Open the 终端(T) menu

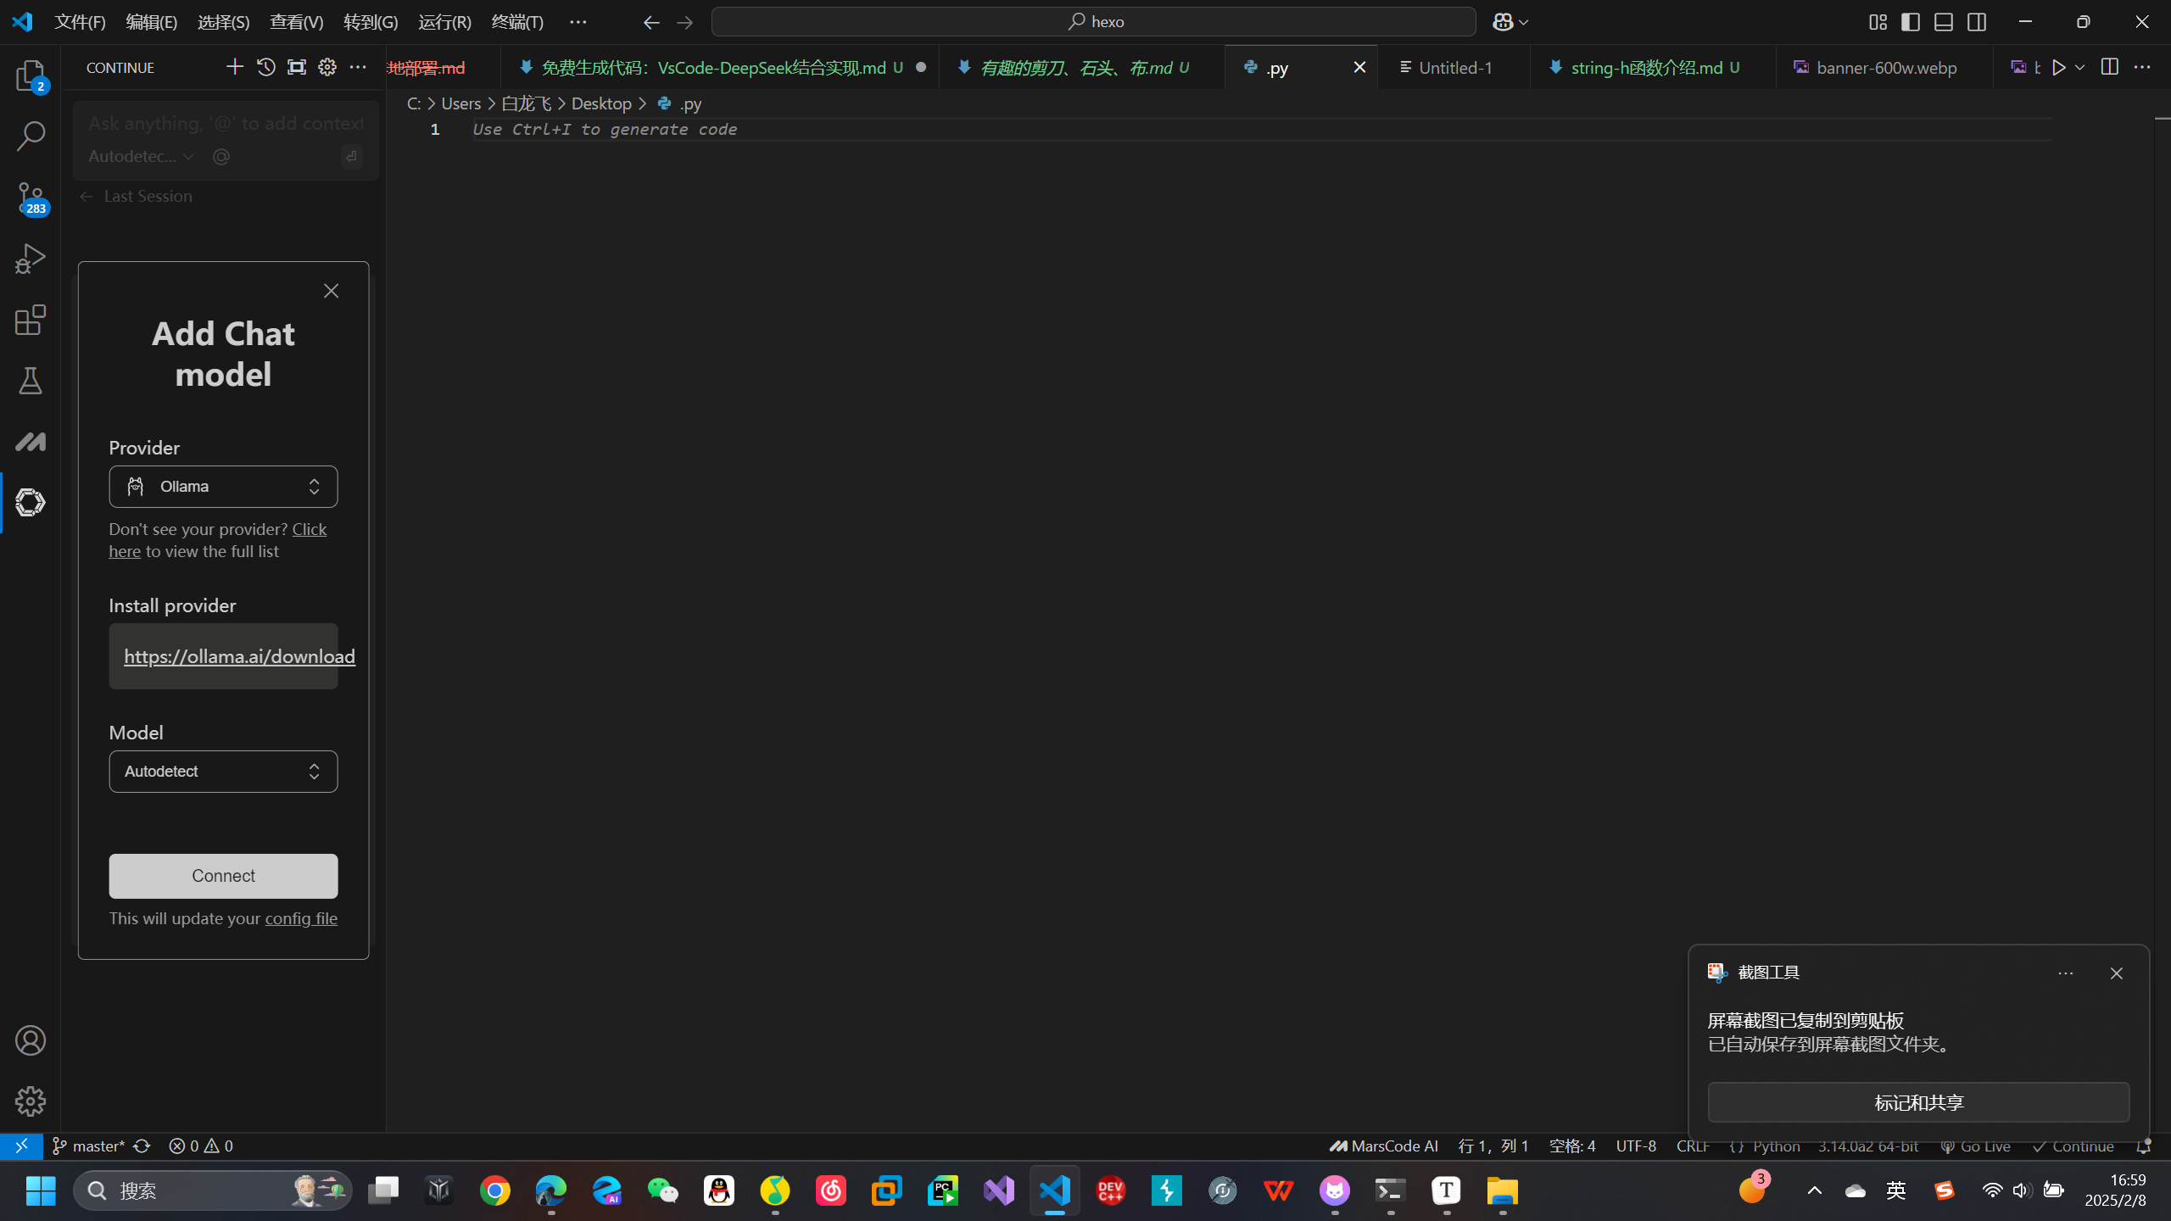pos(517,22)
